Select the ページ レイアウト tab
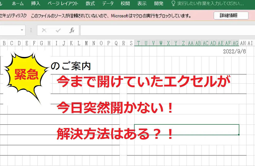This screenshot has width=255, height=166. coord(63,4)
